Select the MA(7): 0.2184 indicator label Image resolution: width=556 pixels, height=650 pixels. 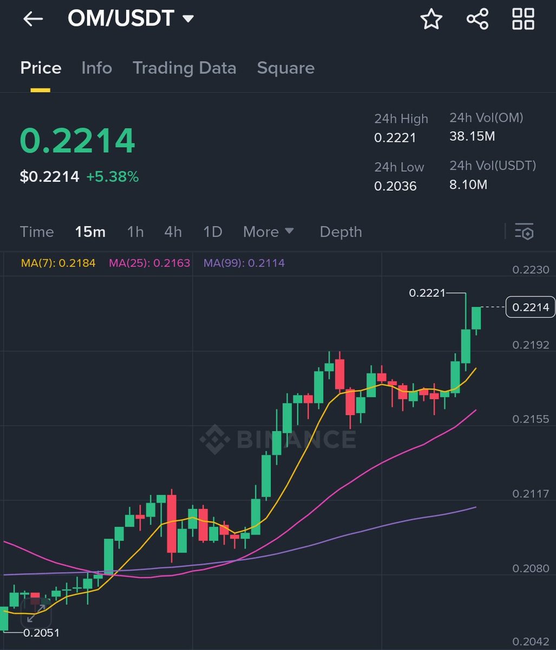pyautogui.click(x=58, y=263)
